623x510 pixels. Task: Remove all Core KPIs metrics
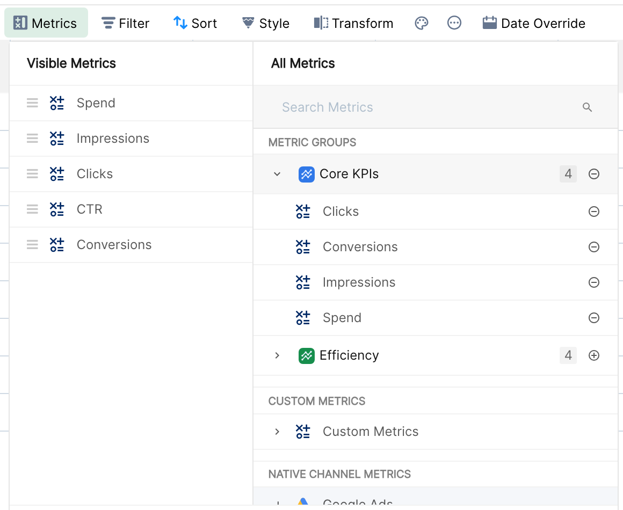594,174
